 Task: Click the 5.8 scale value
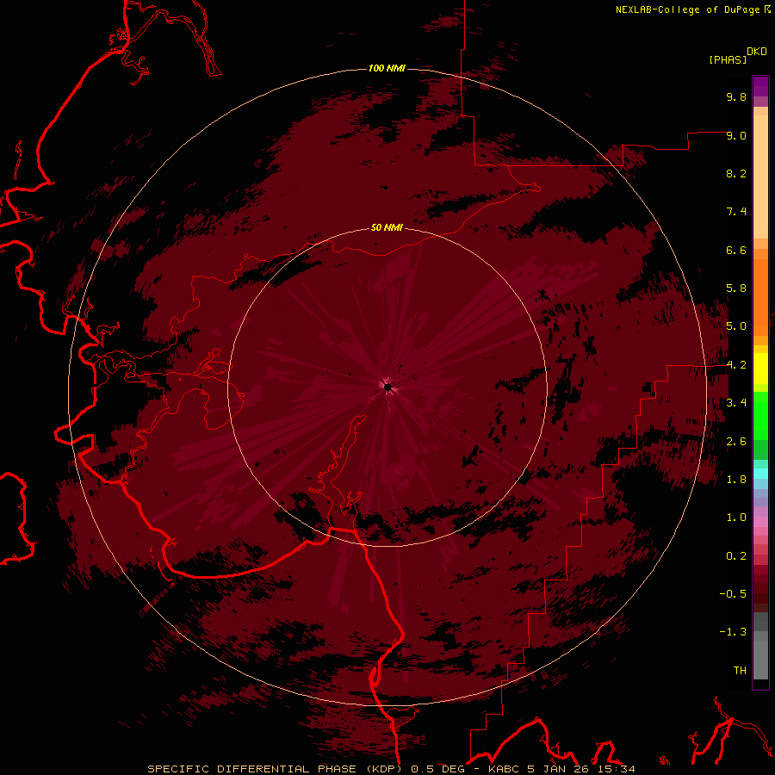pyautogui.click(x=736, y=288)
